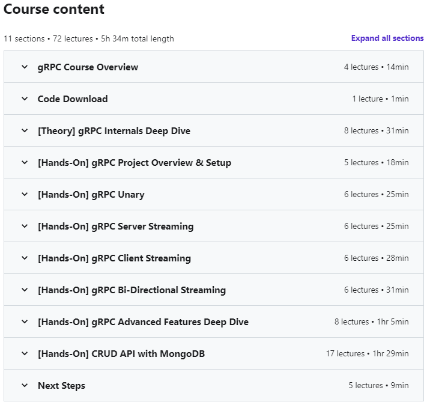This screenshot has height=405, width=427.
Task: Expand all sections of the course
Action: pos(387,38)
